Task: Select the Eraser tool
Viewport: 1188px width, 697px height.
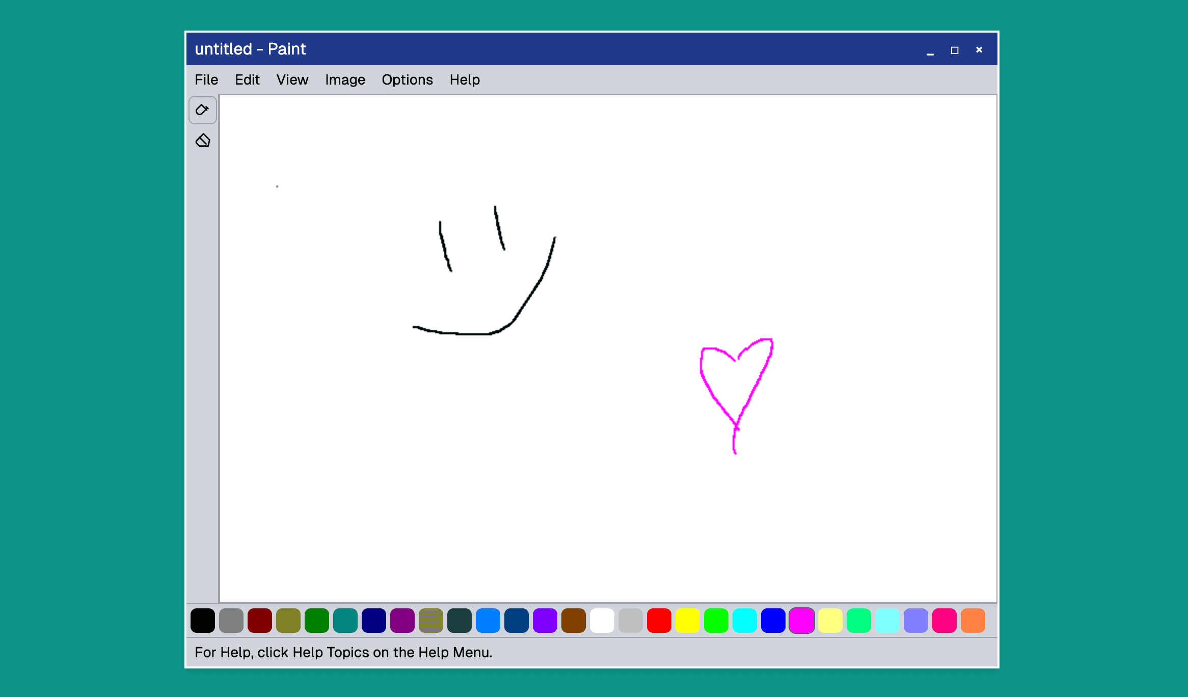Action: click(202, 140)
